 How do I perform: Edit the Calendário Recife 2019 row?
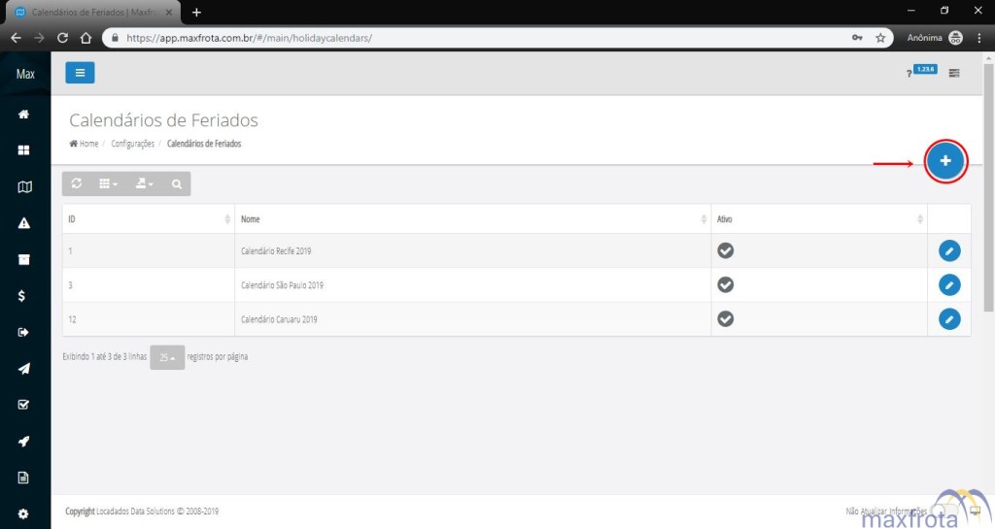949,250
